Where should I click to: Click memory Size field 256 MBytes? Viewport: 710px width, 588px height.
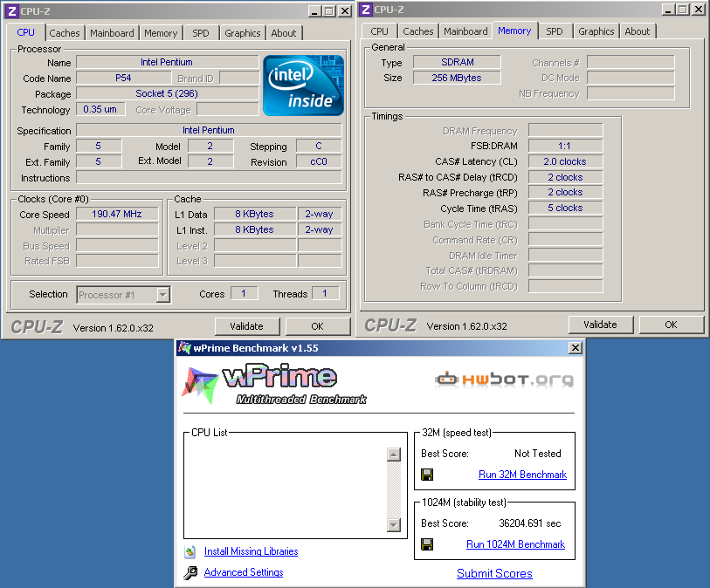(458, 78)
